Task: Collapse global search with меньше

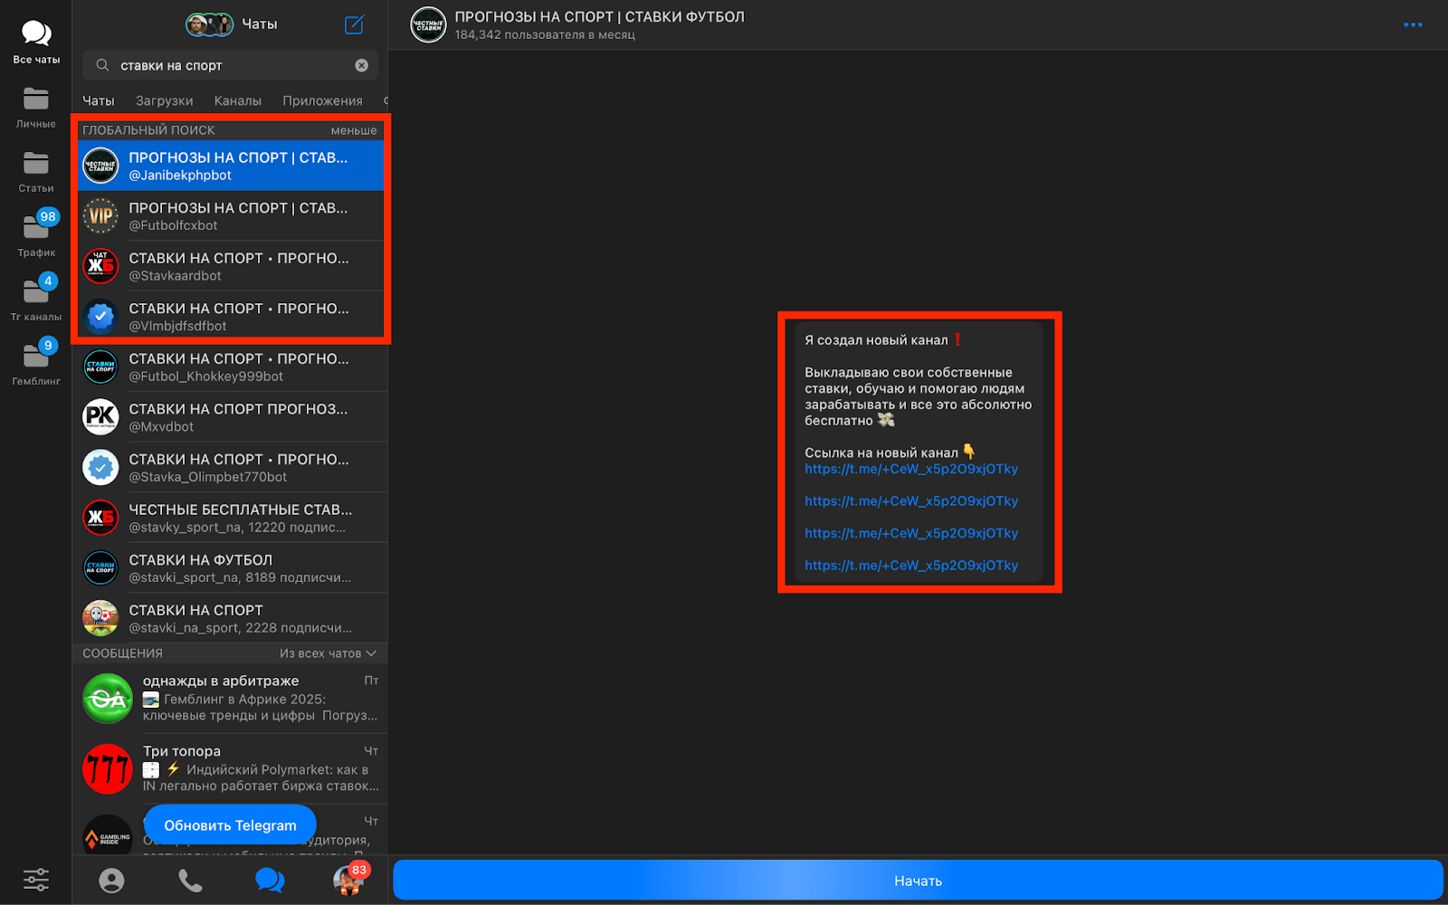Action: (x=354, y=130)
